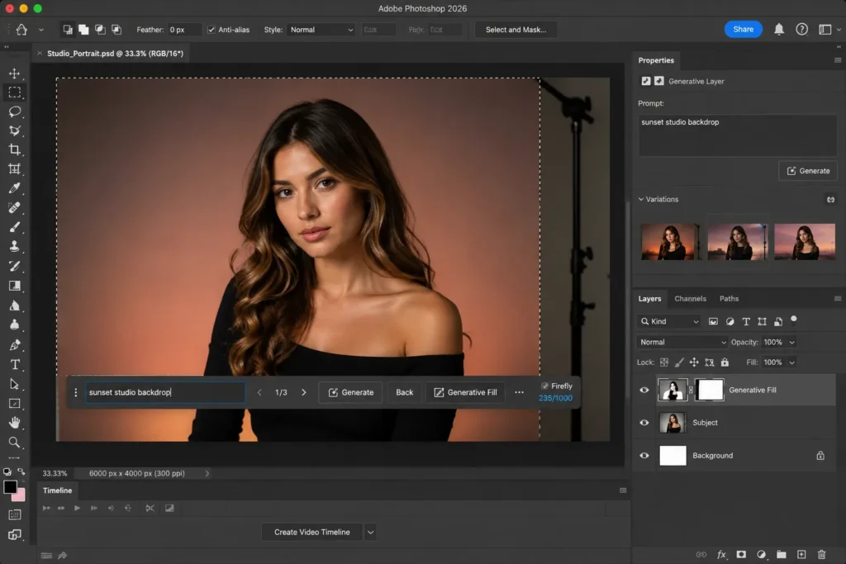846x564 pixels.
Task: Toggle the Firefly checkbox in taskbar
Action: [x=544, y=386]
